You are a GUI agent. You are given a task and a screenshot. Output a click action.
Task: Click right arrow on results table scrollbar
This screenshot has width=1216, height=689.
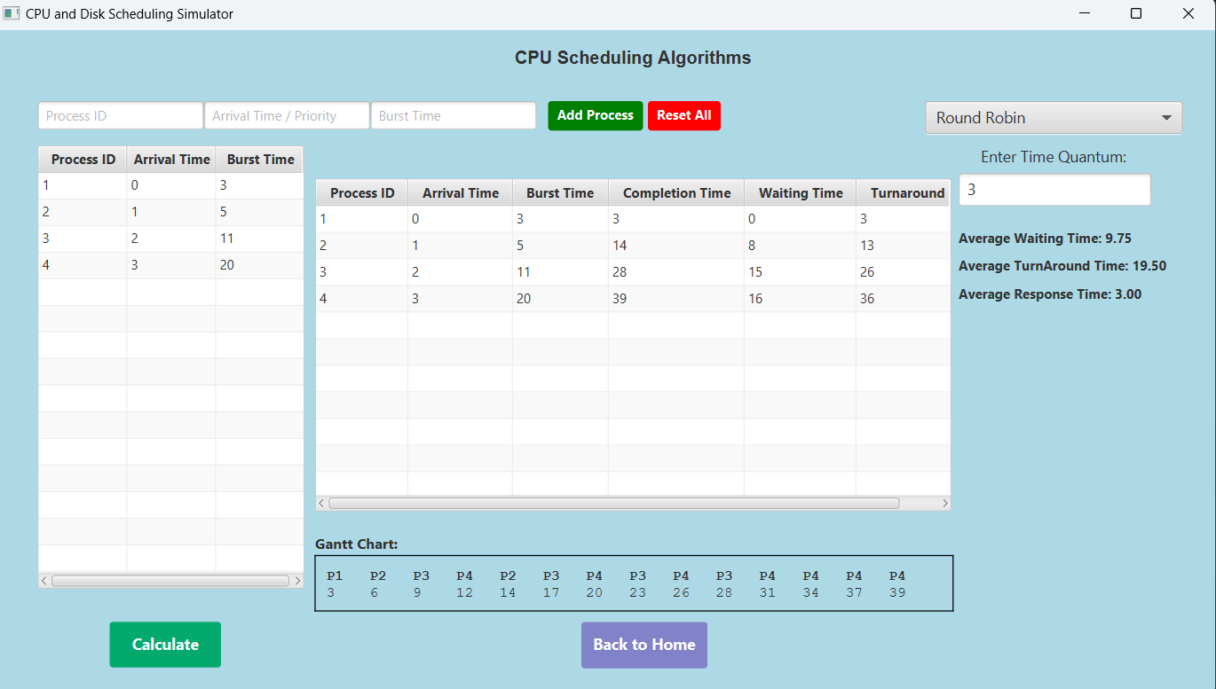(x=944, y=504)
